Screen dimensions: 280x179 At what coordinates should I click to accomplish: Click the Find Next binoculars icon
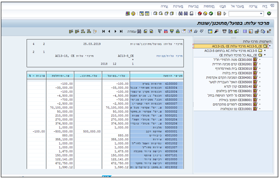tap(181, 14)
